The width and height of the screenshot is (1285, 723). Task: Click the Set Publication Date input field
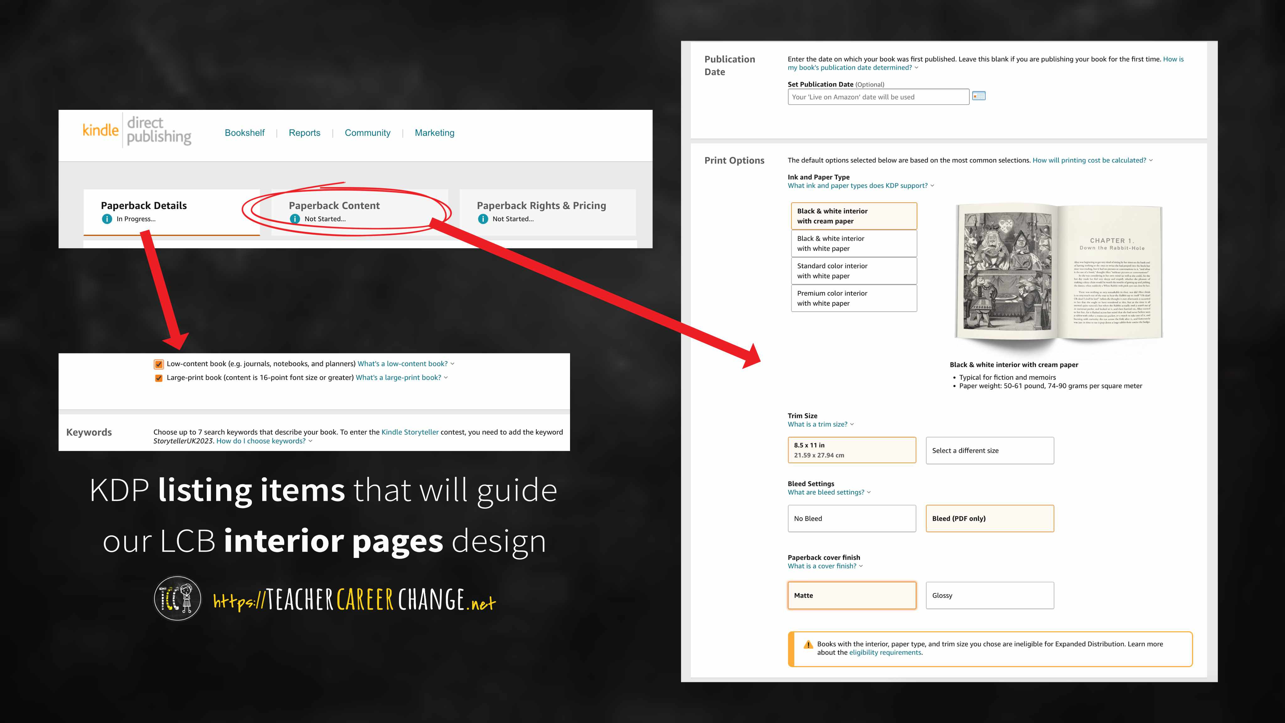pos(878,97)
